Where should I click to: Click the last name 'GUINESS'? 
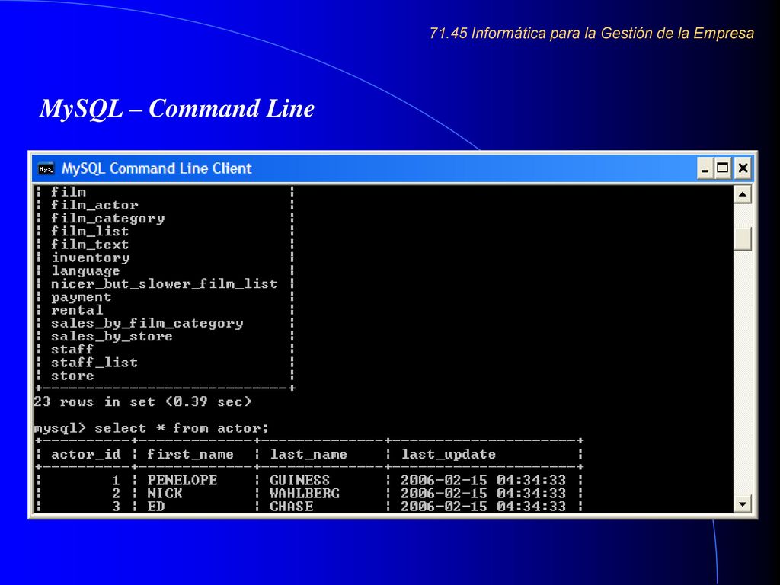pos(299,480)
